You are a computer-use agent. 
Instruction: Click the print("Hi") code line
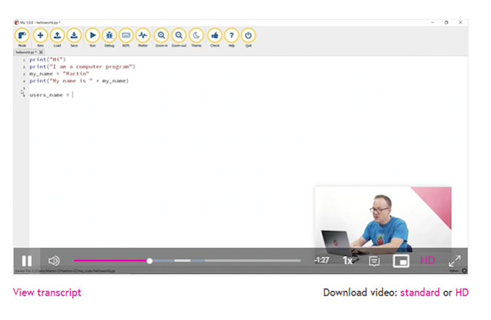point(48,59)
